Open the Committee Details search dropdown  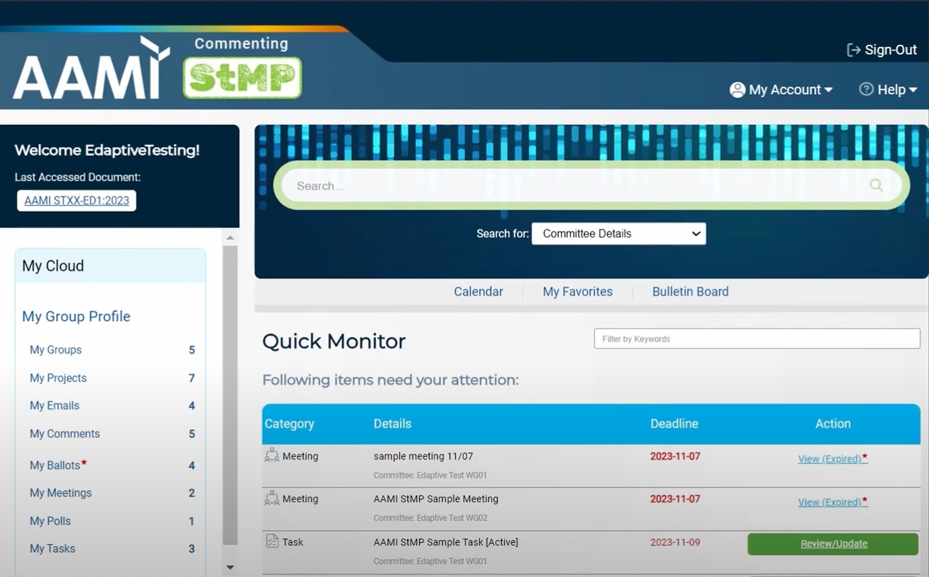coord(618,233)
